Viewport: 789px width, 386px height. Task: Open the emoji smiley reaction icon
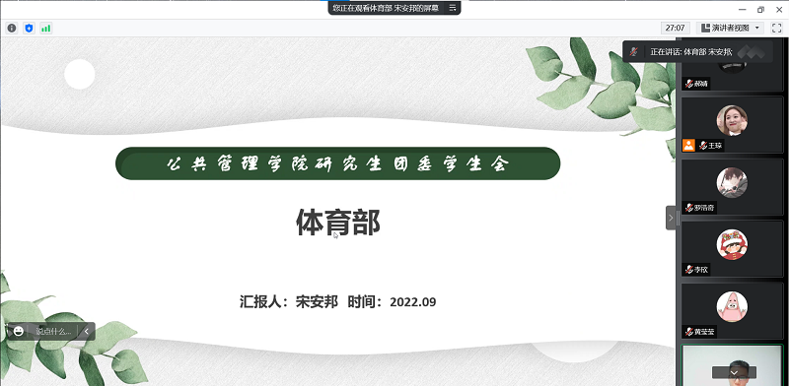tap(19, 331)
